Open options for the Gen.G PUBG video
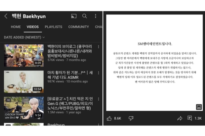 point(99,99)
